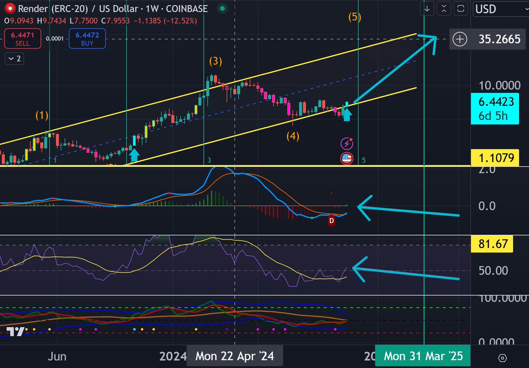
Task: Expand the indicator legend showing 2
Action: [15, 58]
